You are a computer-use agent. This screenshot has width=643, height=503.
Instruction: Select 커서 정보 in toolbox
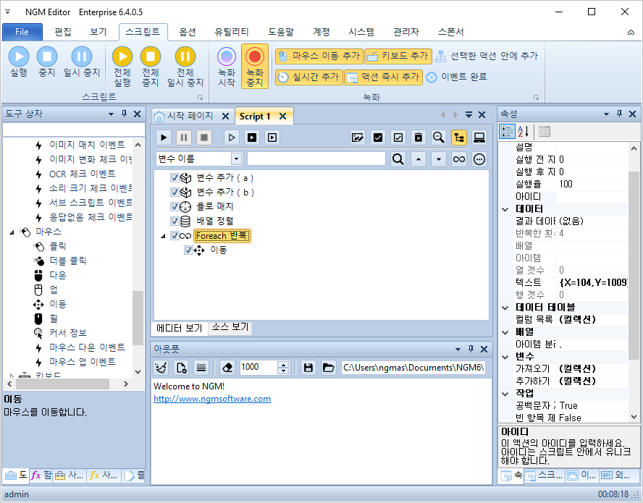pyautogui.click(x=67, y=333)
